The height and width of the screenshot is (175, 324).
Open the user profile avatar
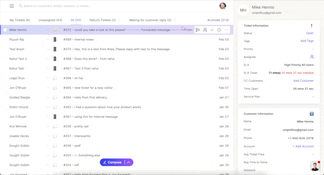(222, 6)
